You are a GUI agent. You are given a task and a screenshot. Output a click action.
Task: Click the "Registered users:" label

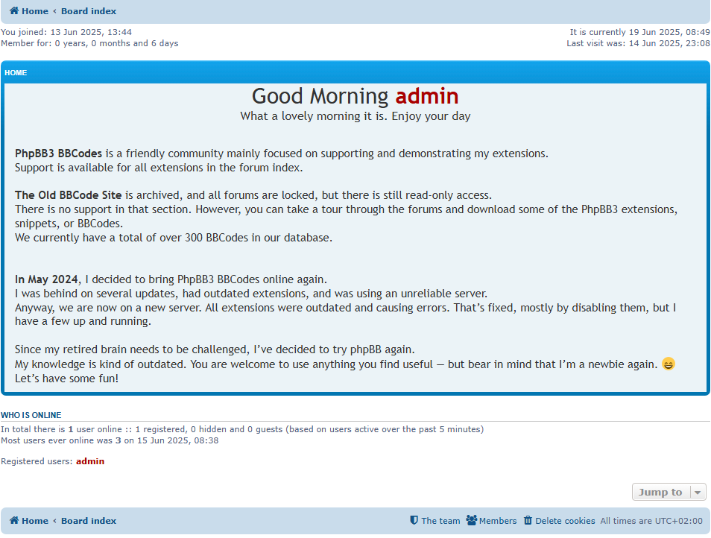pos(37,461)
